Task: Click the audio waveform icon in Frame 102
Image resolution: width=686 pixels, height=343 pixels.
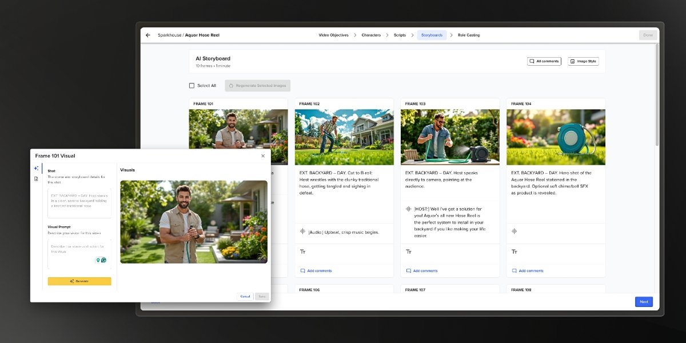Action: pos(302,232)
